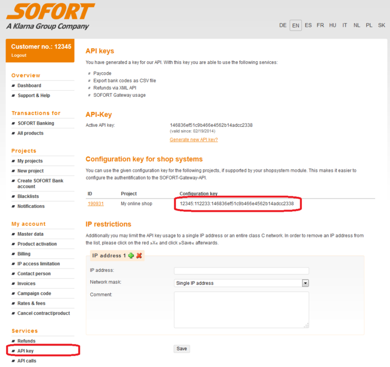Switch language to ES
The image size is (390, 367).
pos(308,26)
